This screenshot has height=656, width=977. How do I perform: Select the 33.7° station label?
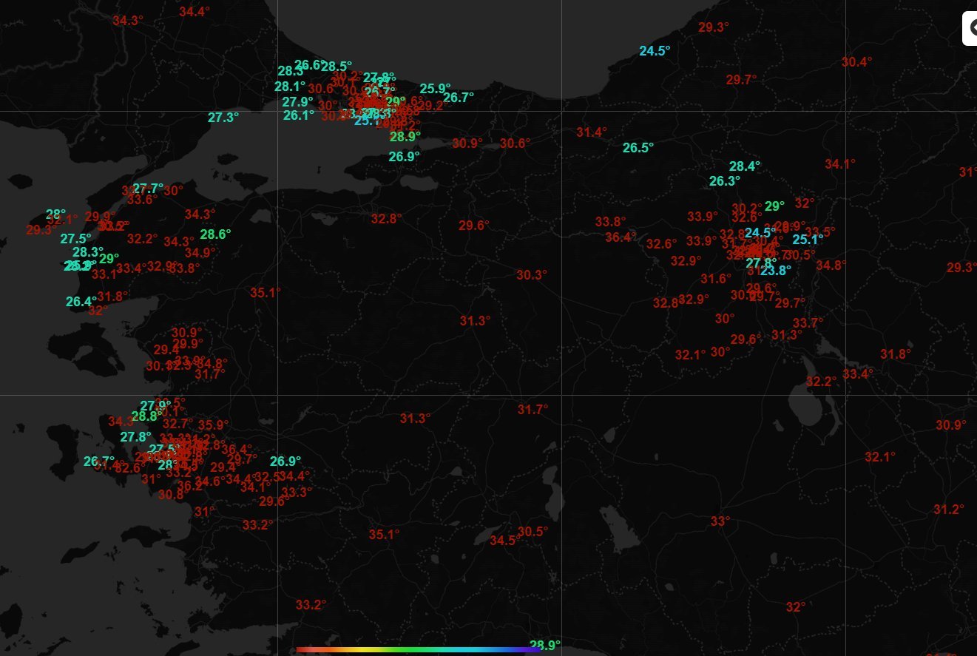pos(808,323)
